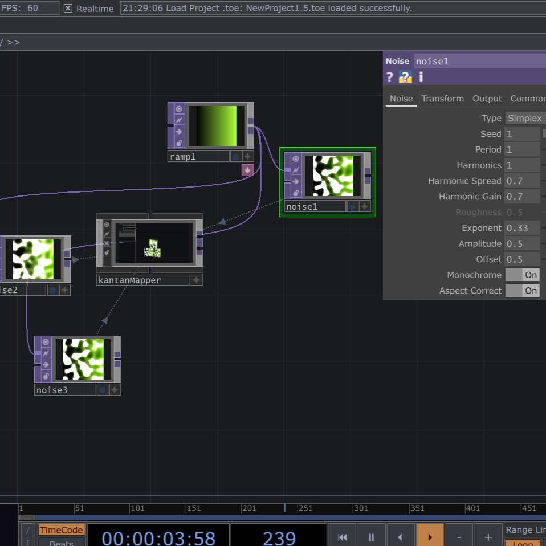The image size is (546, 546).
Task: Toggle the display arrow flag on kantanMapper
Action: pos(107,243)
